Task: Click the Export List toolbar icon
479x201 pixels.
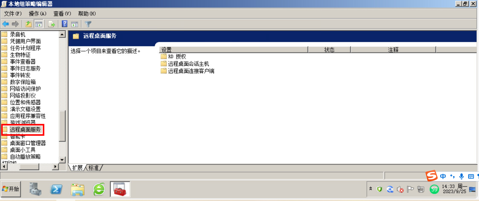Action: (x=52, y=24)
